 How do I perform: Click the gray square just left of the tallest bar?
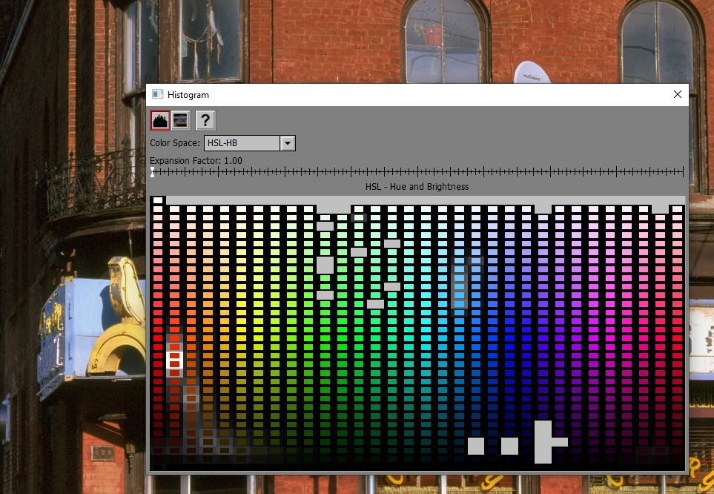pos(509,446)
